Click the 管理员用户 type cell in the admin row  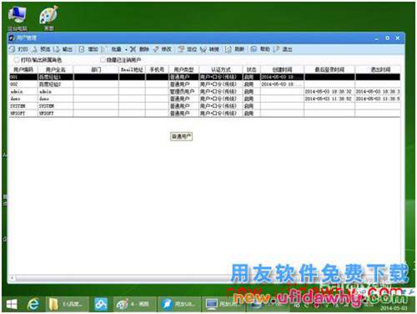pos(183,91)
